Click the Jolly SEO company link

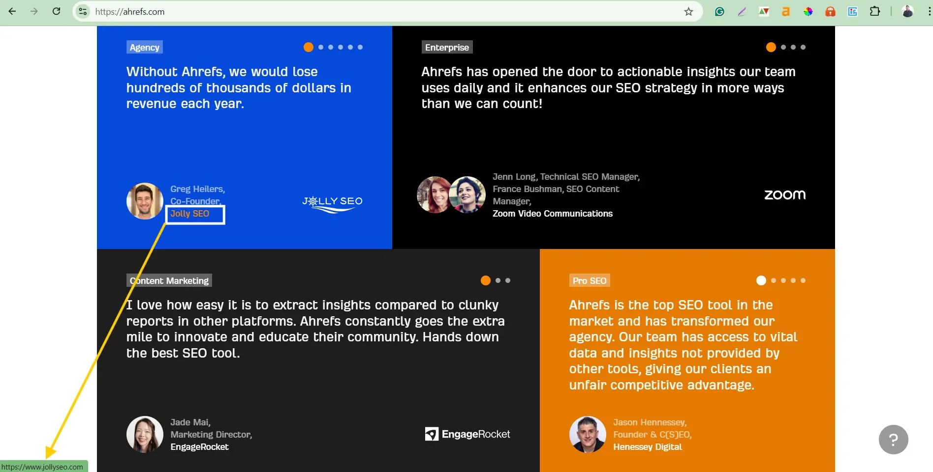[x=190, y=214]
